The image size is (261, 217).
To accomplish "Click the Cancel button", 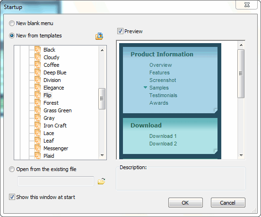I will point(228,203).
